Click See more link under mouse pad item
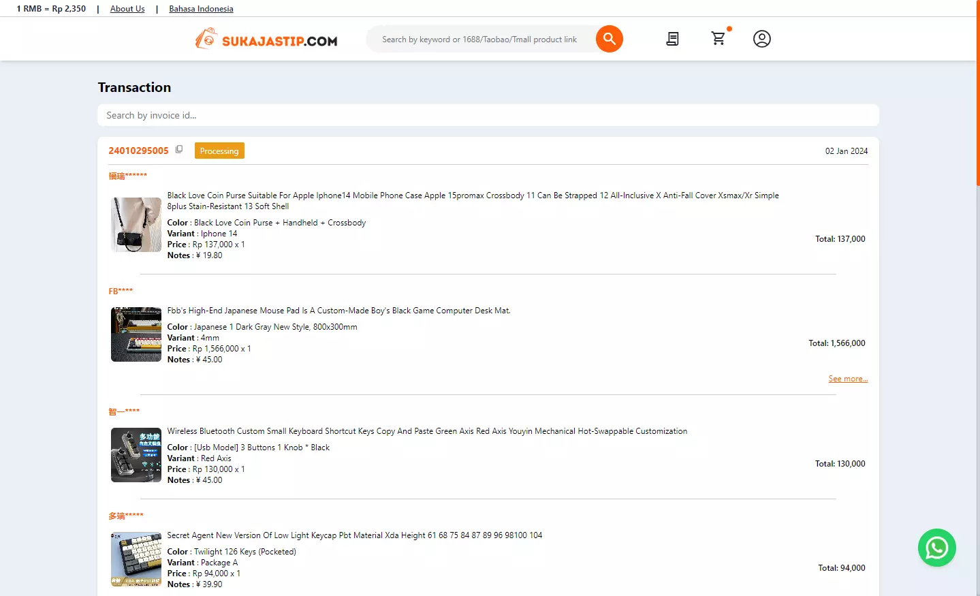 point(848,379)
